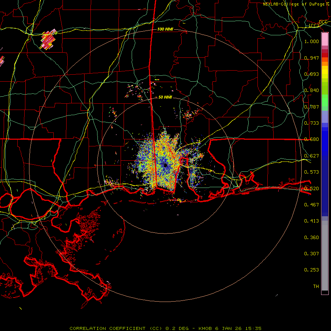331x331 pixels.
Task: Click the 0.733 scale value
Action: coord(312,123)
